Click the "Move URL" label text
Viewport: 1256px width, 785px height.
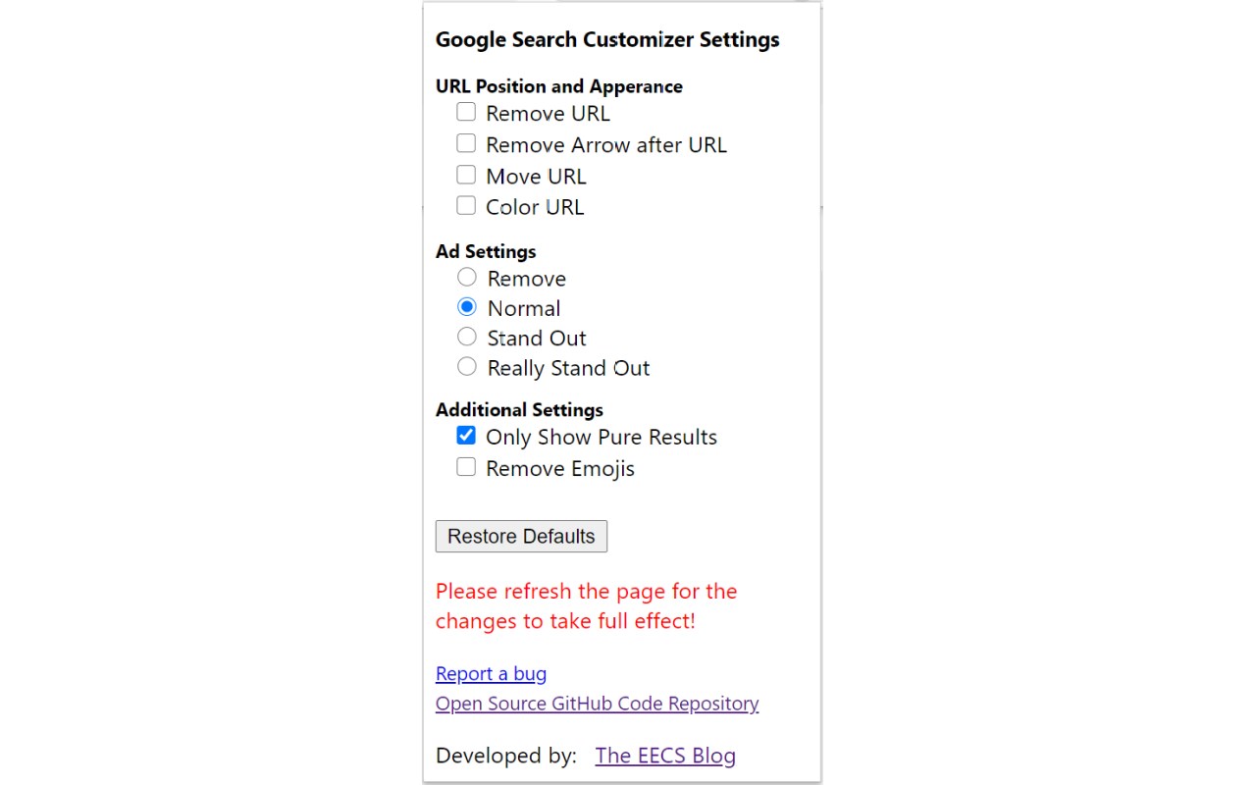tap(536, 177)
